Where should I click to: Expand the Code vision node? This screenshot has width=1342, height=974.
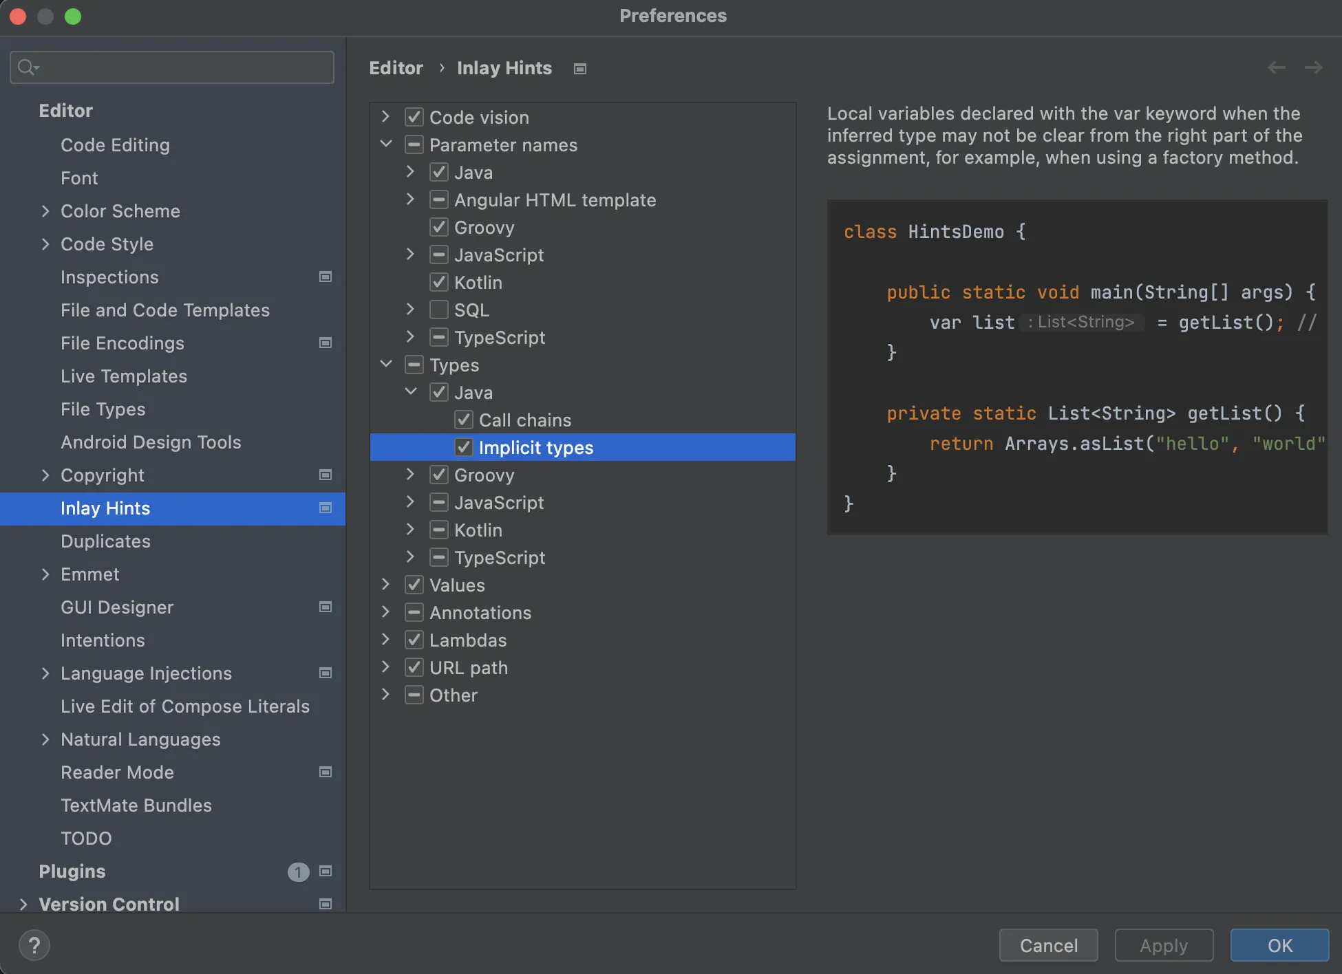pyautogui.click(x=385, y=118)
